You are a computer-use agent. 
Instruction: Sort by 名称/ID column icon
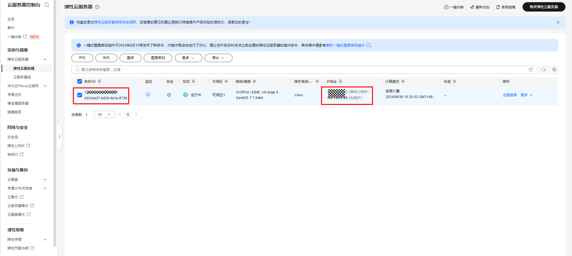[x=100, y=81]
